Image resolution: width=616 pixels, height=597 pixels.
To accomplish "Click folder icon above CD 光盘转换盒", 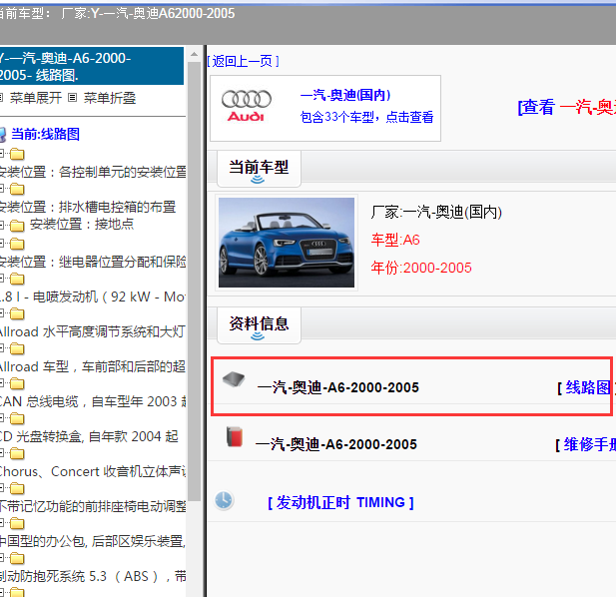I will click(17, 419).
